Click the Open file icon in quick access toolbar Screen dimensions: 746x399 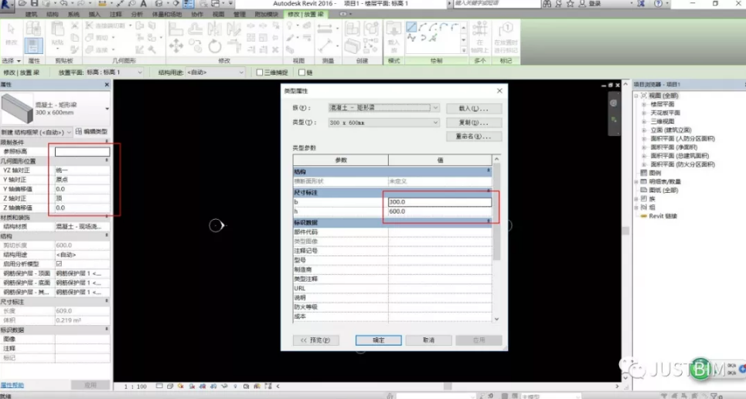coord(22,4)
